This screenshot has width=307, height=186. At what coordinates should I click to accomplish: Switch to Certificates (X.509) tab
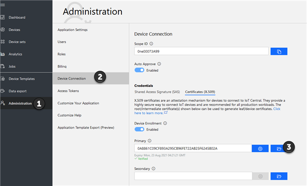200,92
